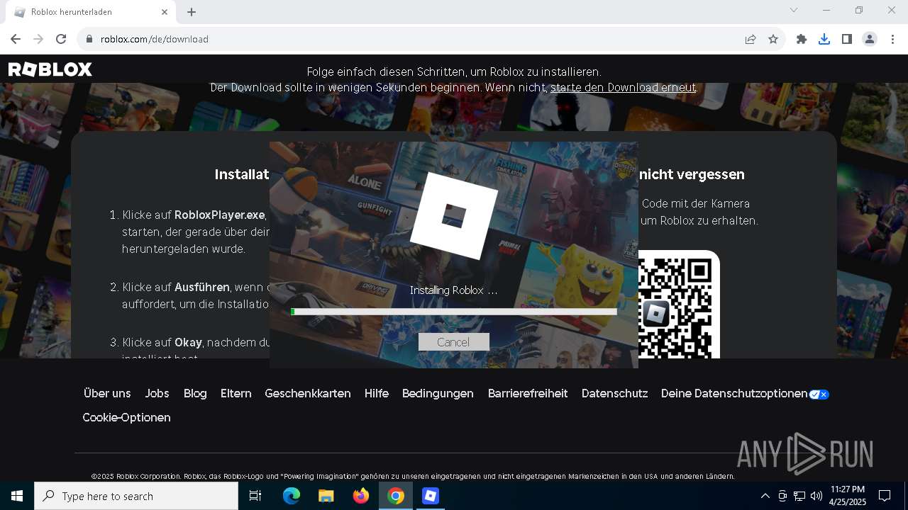908x510 pixels.
Task: Go back to the previous page
Action: pyautogui.click(x=16, y=39)
